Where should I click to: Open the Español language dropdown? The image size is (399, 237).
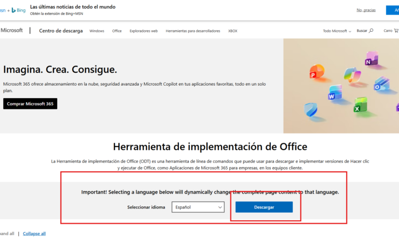(x=198, y=207)
